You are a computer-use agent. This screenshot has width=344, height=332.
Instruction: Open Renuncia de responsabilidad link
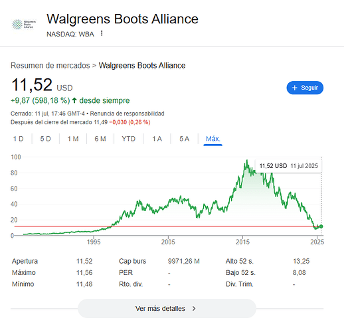click(127, 114)
